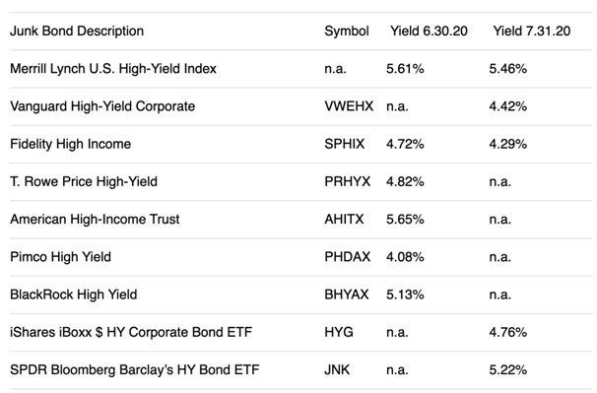This screenshot has width=597, height=393.
Task: Click T. Rowe Price High-Yield name
Action: (84, 181)
